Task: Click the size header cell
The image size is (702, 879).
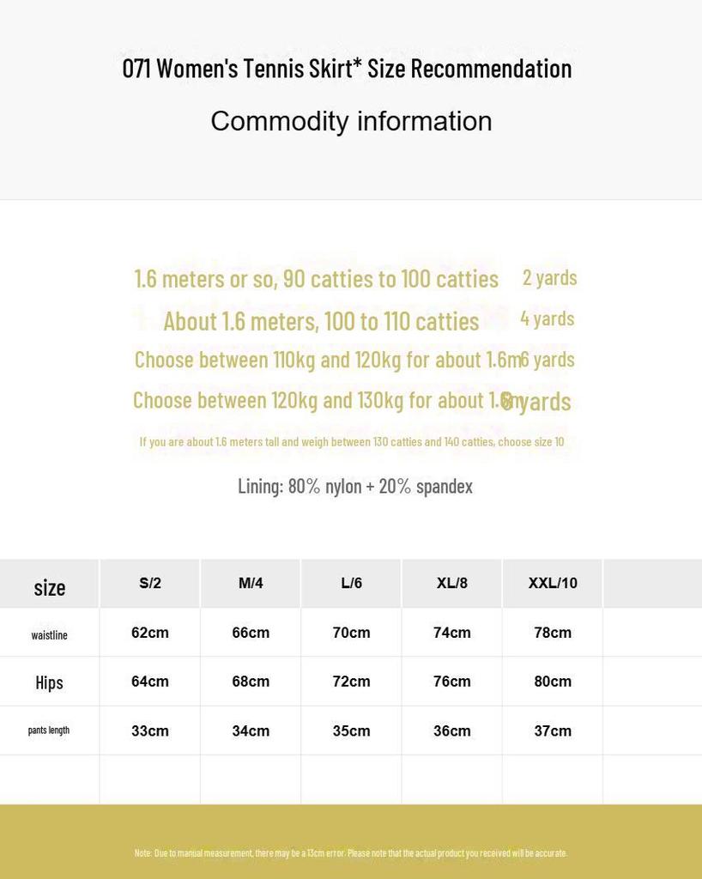Action: [49, 587]
